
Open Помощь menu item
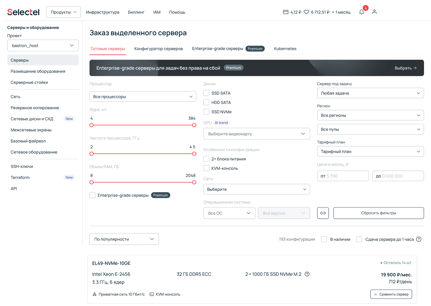[177, 12]
